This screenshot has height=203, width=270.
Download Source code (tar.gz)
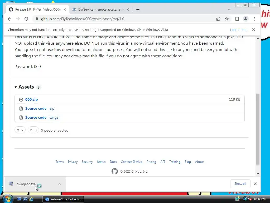(x=42, y=117)
